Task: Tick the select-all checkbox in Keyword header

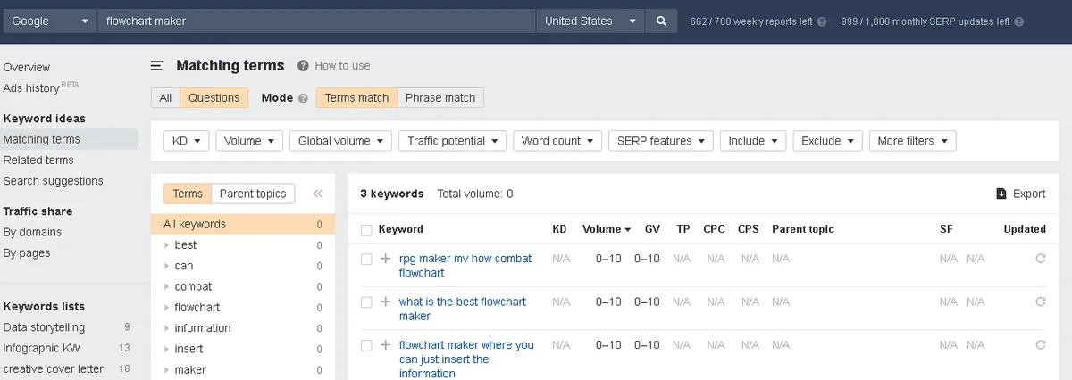Action: (366, 230)
